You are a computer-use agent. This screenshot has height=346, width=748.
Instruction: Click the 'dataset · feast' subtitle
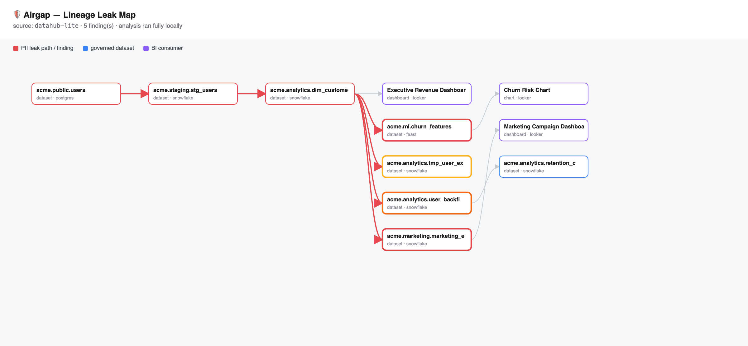401,134
